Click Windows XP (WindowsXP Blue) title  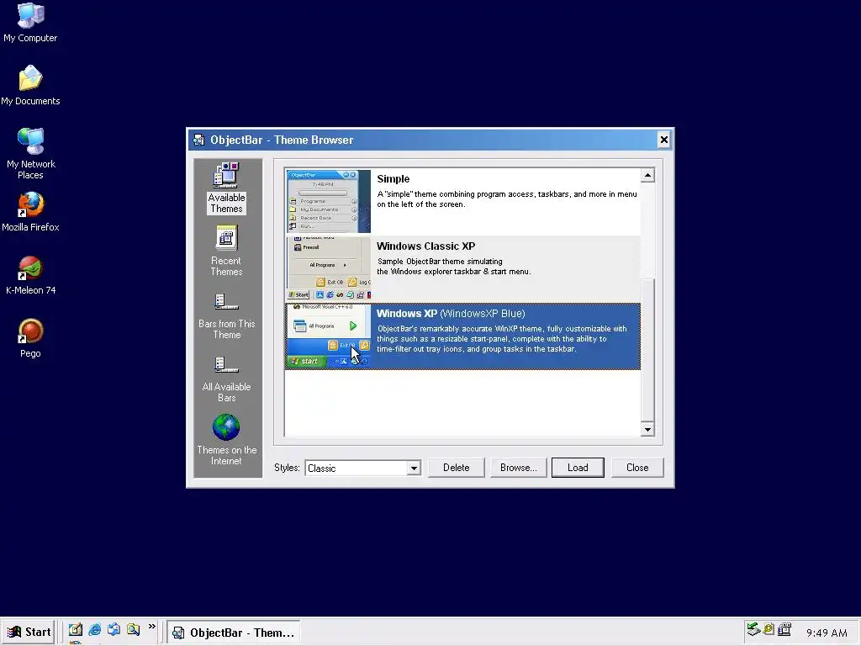click(451, 314)
